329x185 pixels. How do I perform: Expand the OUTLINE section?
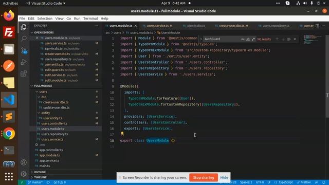click(40, 172)
